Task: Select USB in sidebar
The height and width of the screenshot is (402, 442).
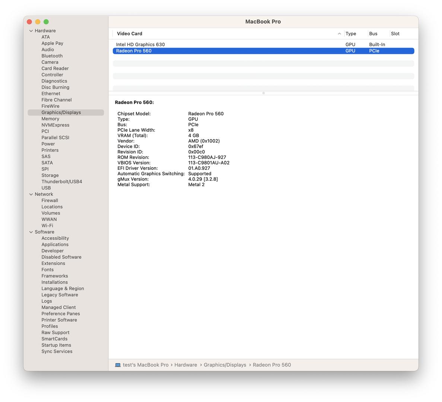Action: 46,188
